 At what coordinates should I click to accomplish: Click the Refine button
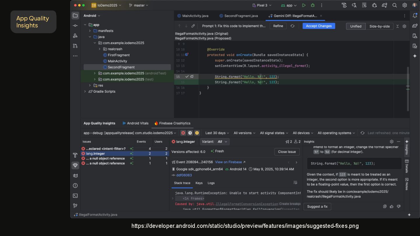coord(278,26)
